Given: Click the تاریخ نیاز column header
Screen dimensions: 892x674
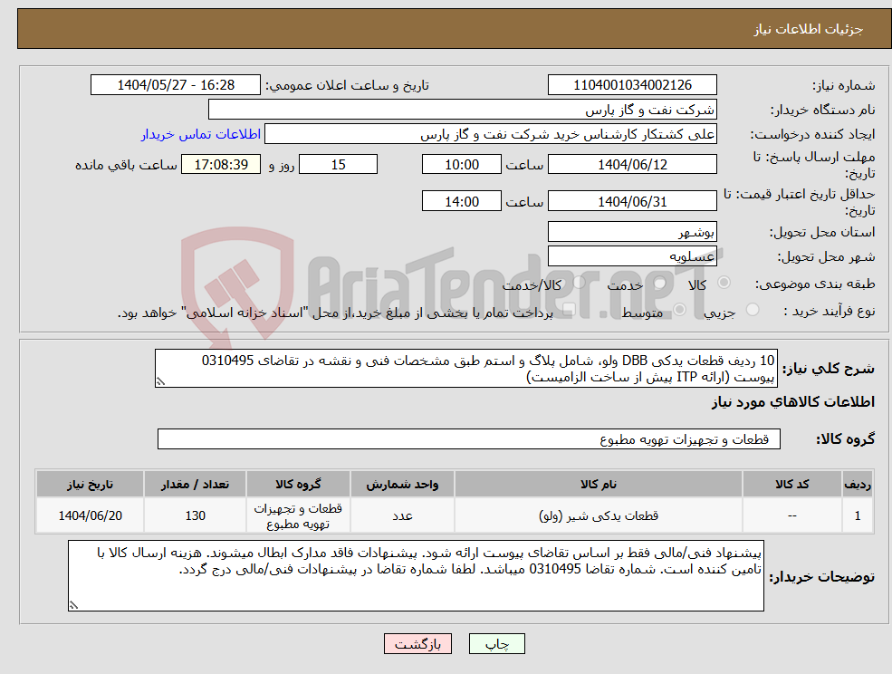Looking at the screenshot, I should click(x=90, y=484).
